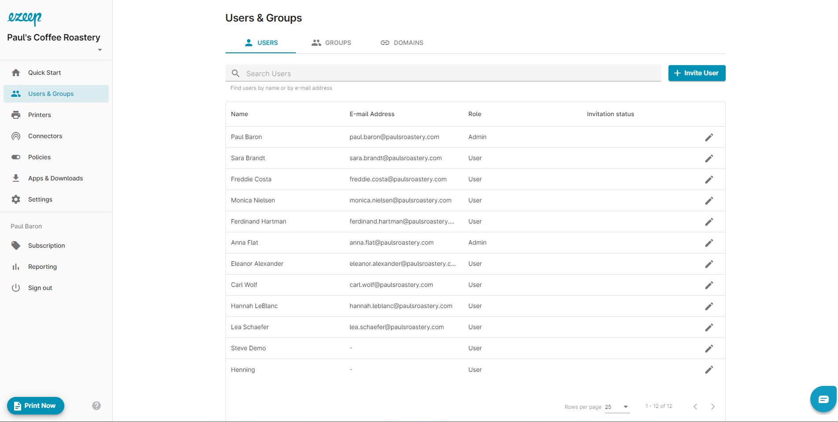The width and height of the screenshot is (838, 422).
Task: Click the Search Users field
Action: (443, 73)
